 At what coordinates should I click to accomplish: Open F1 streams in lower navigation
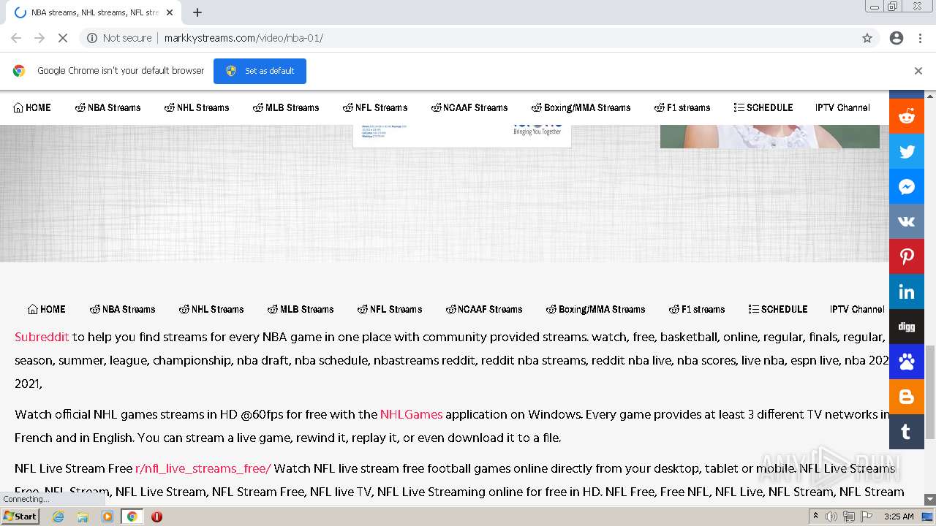pyautogui.click(x=697, y=309)
